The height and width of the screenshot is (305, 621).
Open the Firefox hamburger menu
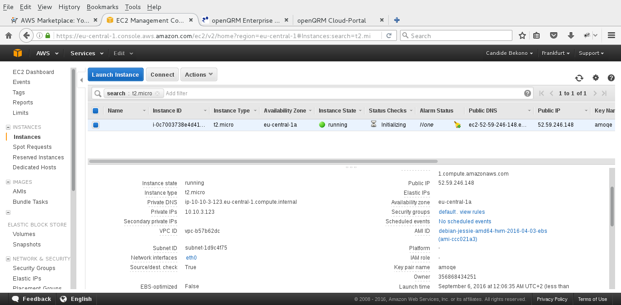[x=612, y=35]
